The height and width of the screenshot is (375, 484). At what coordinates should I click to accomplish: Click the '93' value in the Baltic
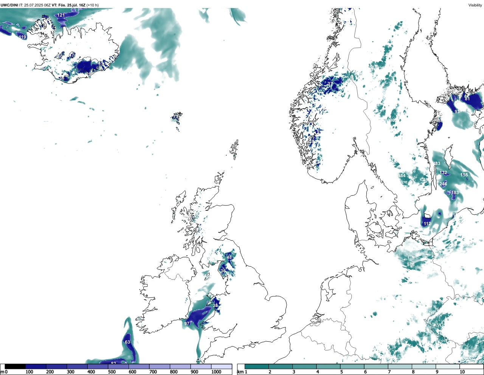457,112
